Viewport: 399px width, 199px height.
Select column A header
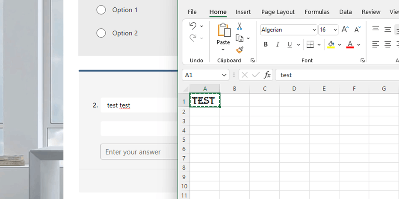tap(205, 89)
